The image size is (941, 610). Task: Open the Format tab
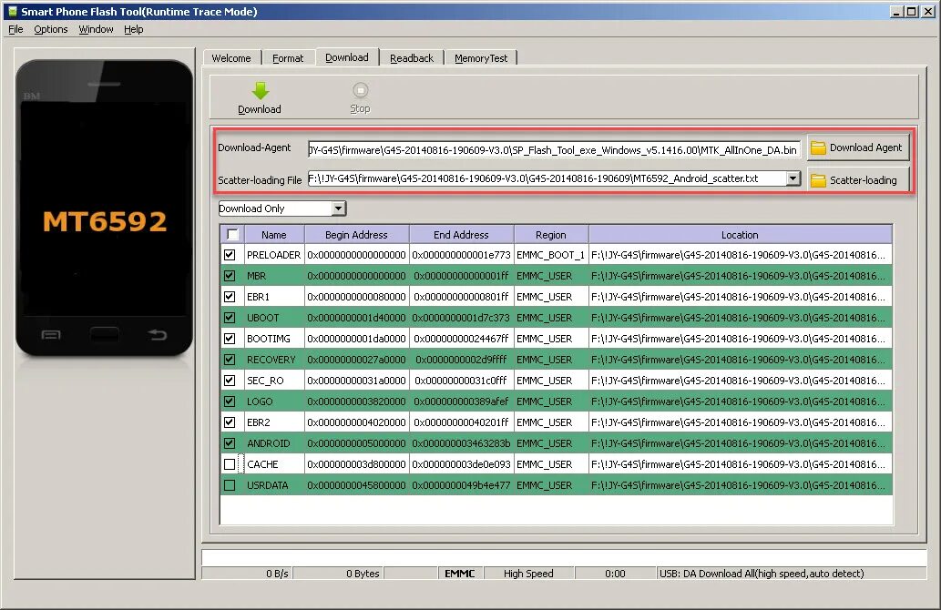coord(288,58)
